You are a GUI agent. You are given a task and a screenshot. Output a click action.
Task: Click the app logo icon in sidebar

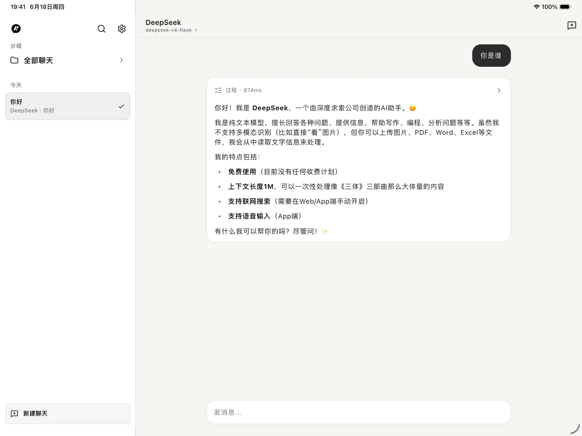click(16, 29)
